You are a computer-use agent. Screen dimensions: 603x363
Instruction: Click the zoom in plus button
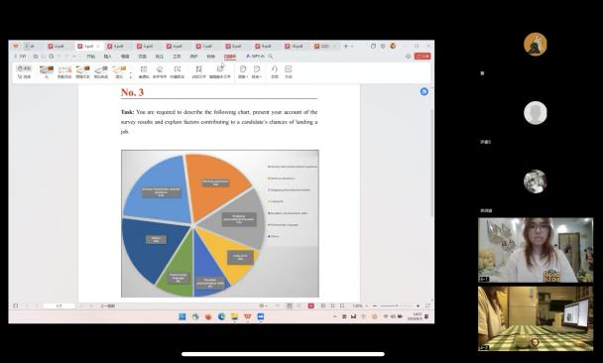click(418, 305)
